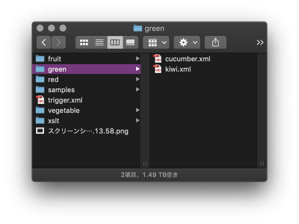Open the samples folder
This screenshot has width=299, height=224.
coord(87,90)
